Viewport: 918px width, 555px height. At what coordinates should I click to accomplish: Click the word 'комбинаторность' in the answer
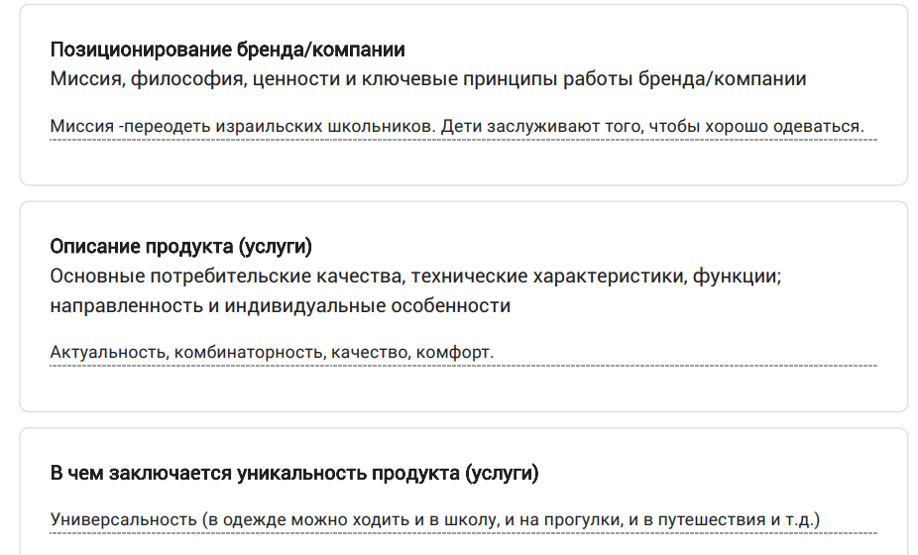click(248, 353)
